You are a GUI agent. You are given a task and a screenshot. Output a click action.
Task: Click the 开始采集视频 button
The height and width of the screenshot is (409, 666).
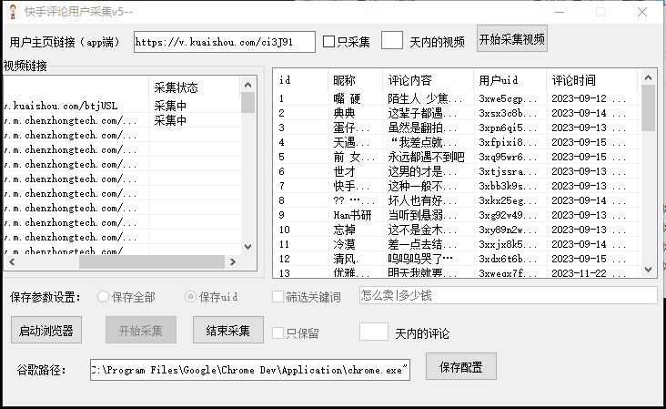point(512,40)
